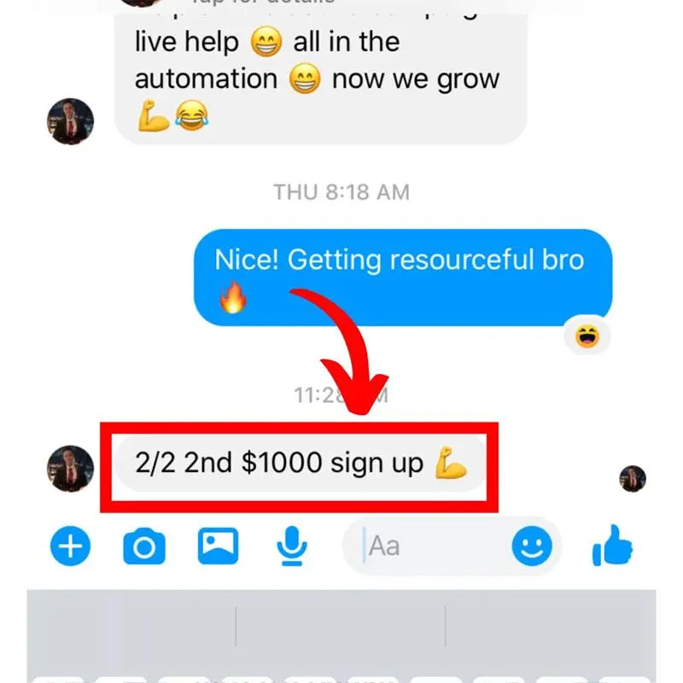Open the plus more-actions button
This screenshot has width=683, height=683.
click(70, 546)
